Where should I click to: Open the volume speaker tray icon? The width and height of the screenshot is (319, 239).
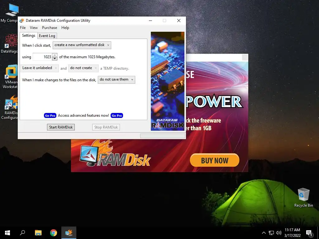tap(279, 233)
